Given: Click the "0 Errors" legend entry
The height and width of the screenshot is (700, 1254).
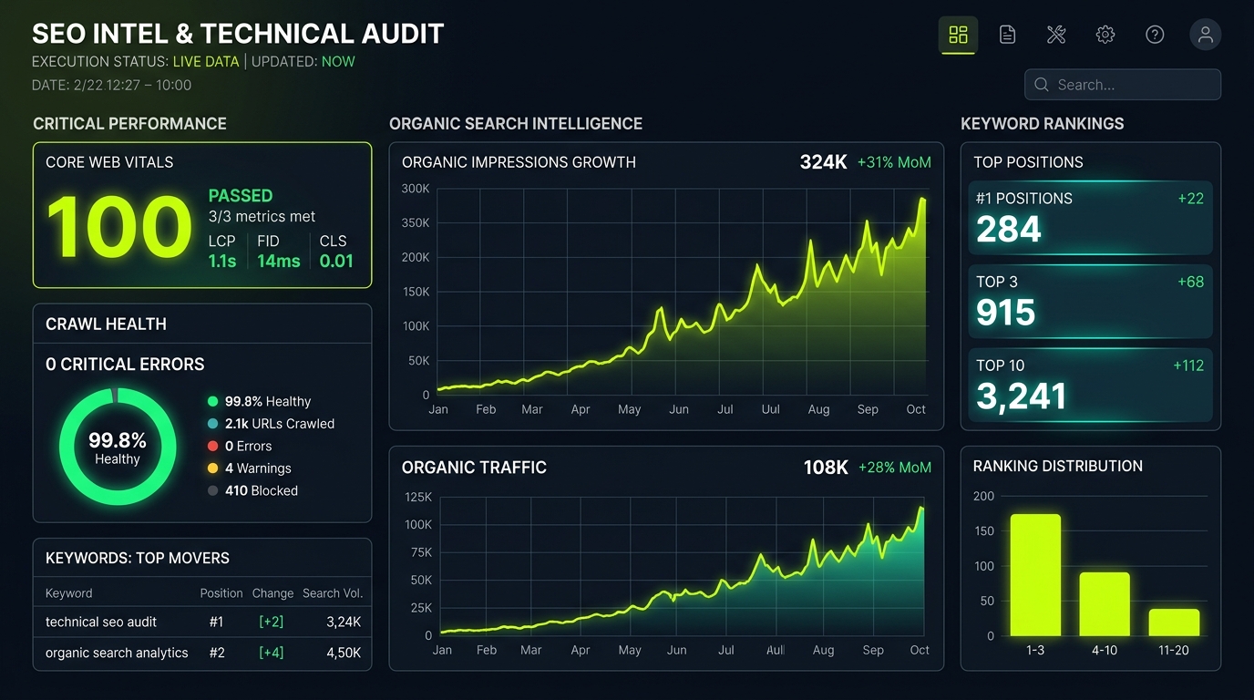Looking at the screenshot, I should tap(240, 446).
